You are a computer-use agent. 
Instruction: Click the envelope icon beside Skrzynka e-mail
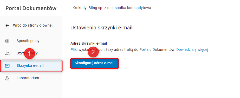(7, 66)
